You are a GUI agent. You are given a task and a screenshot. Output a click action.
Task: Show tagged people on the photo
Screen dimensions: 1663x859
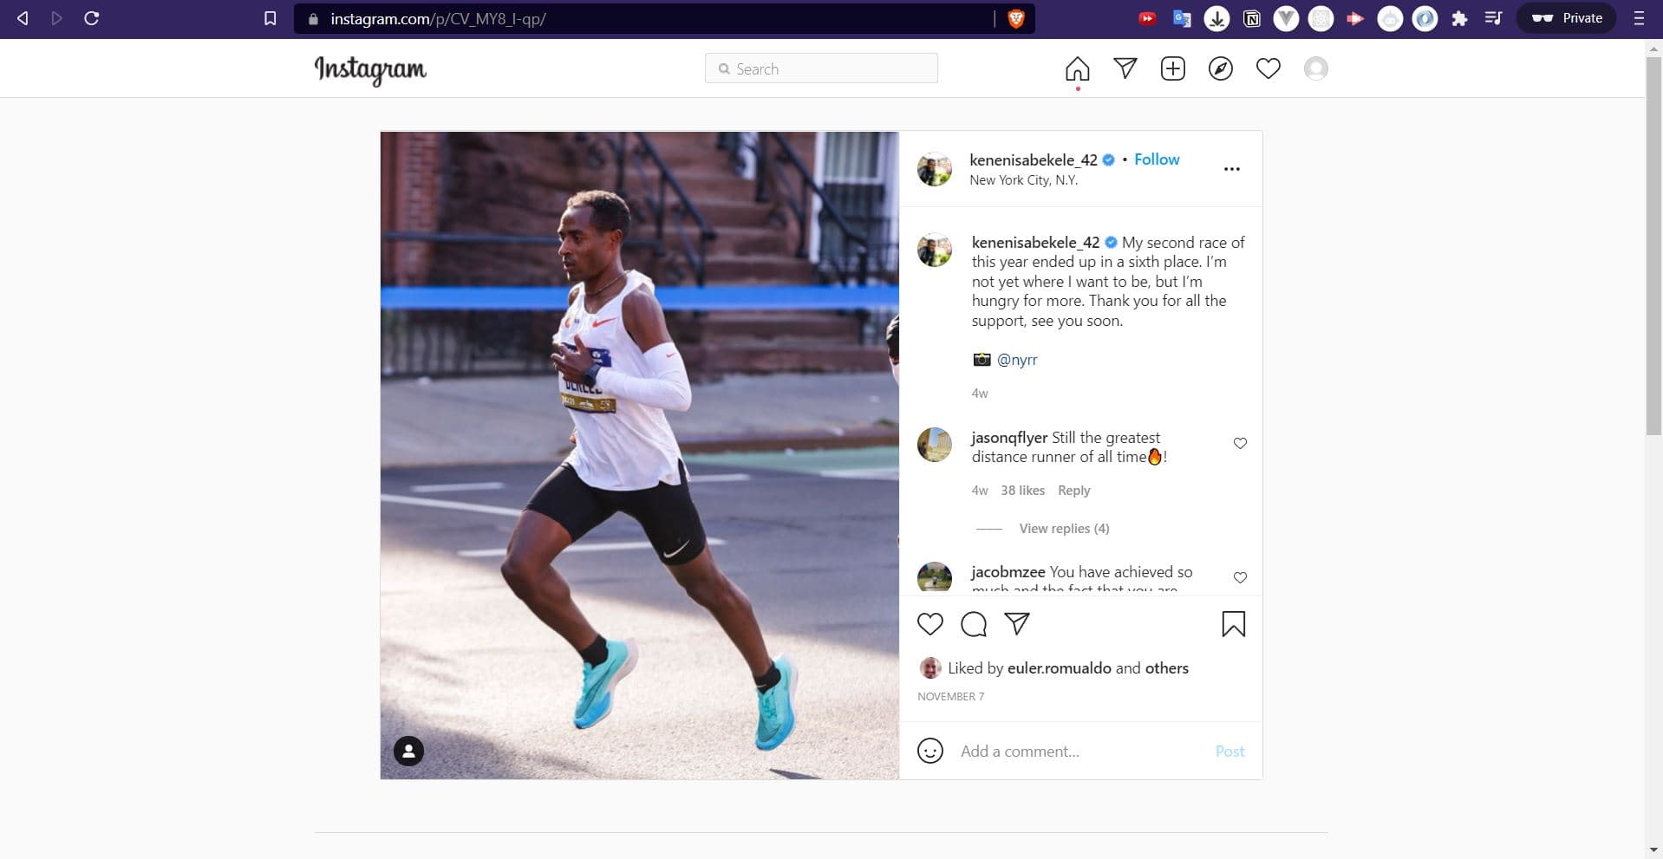408,751
